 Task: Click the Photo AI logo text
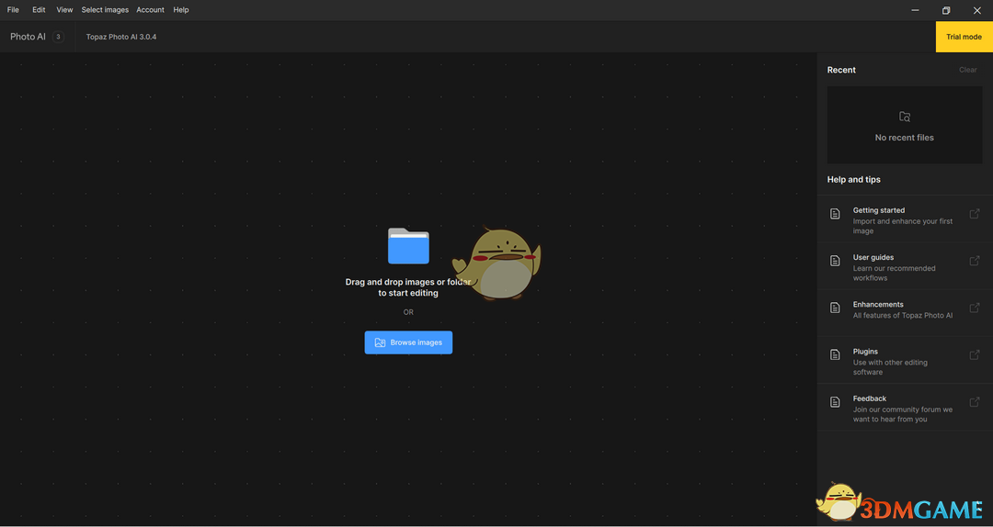(x=28, y=37)
